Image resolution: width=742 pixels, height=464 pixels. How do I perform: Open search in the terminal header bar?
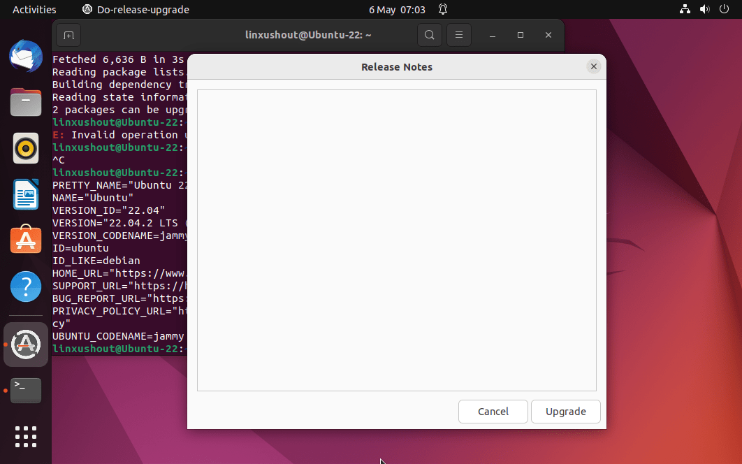429,35
